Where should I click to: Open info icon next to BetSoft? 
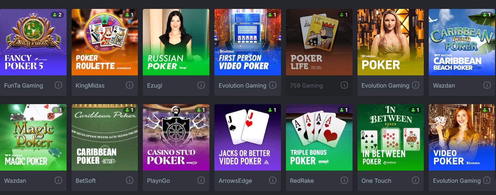coord(130,180)
